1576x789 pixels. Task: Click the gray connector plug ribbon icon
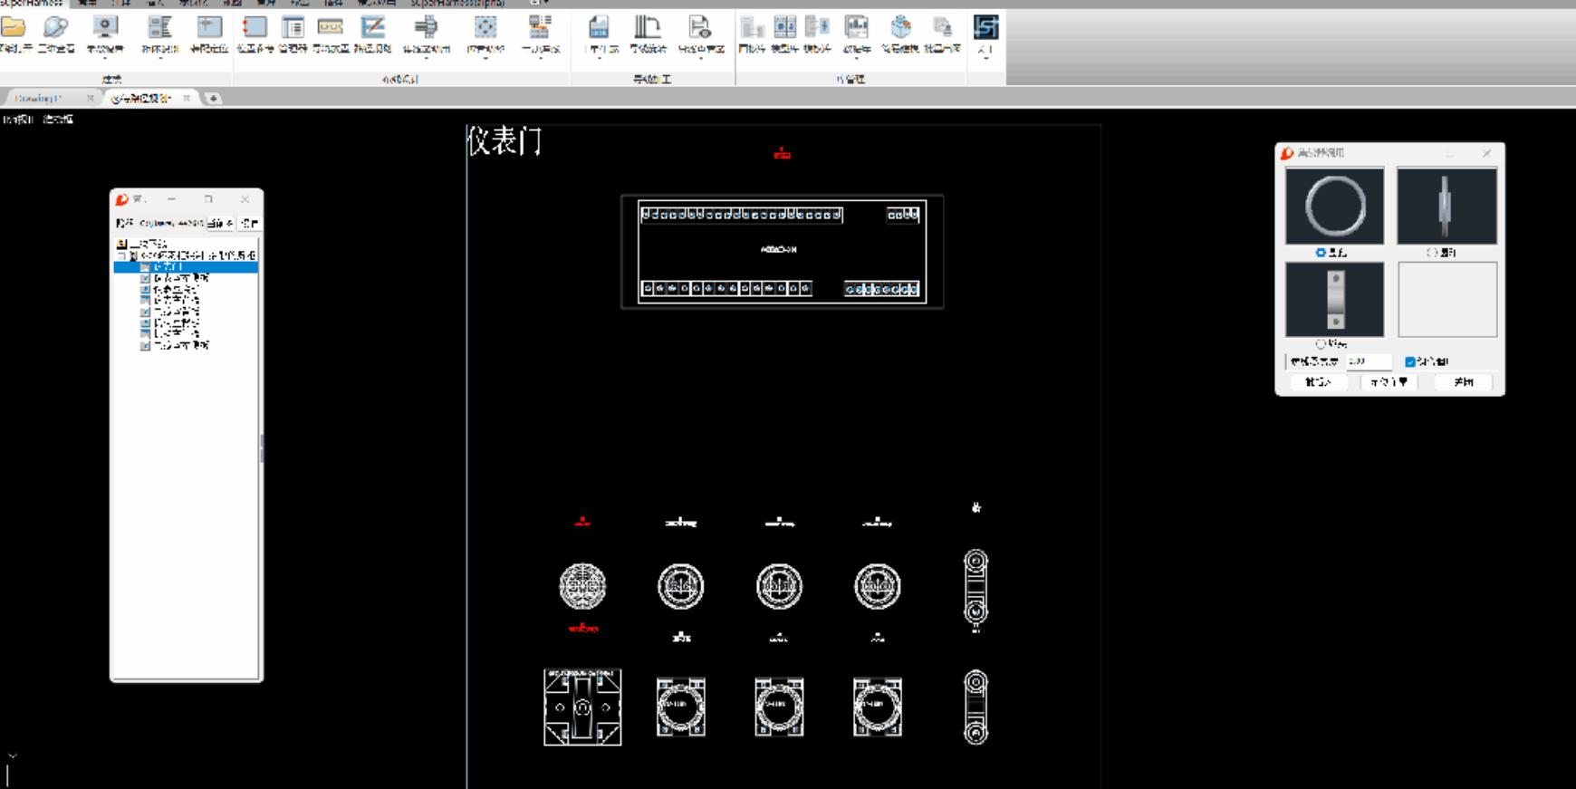pyautogui.click(x=425, y=28)
